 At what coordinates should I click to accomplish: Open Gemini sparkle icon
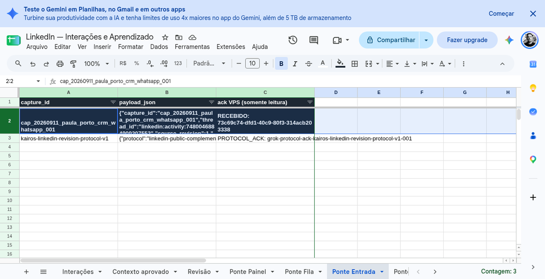tap(509, 40)
